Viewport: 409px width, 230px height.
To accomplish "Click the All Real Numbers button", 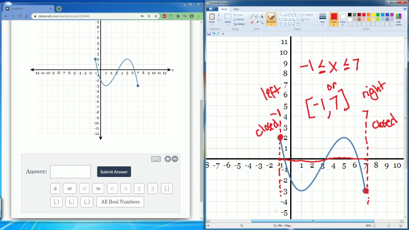I will 120,202.
